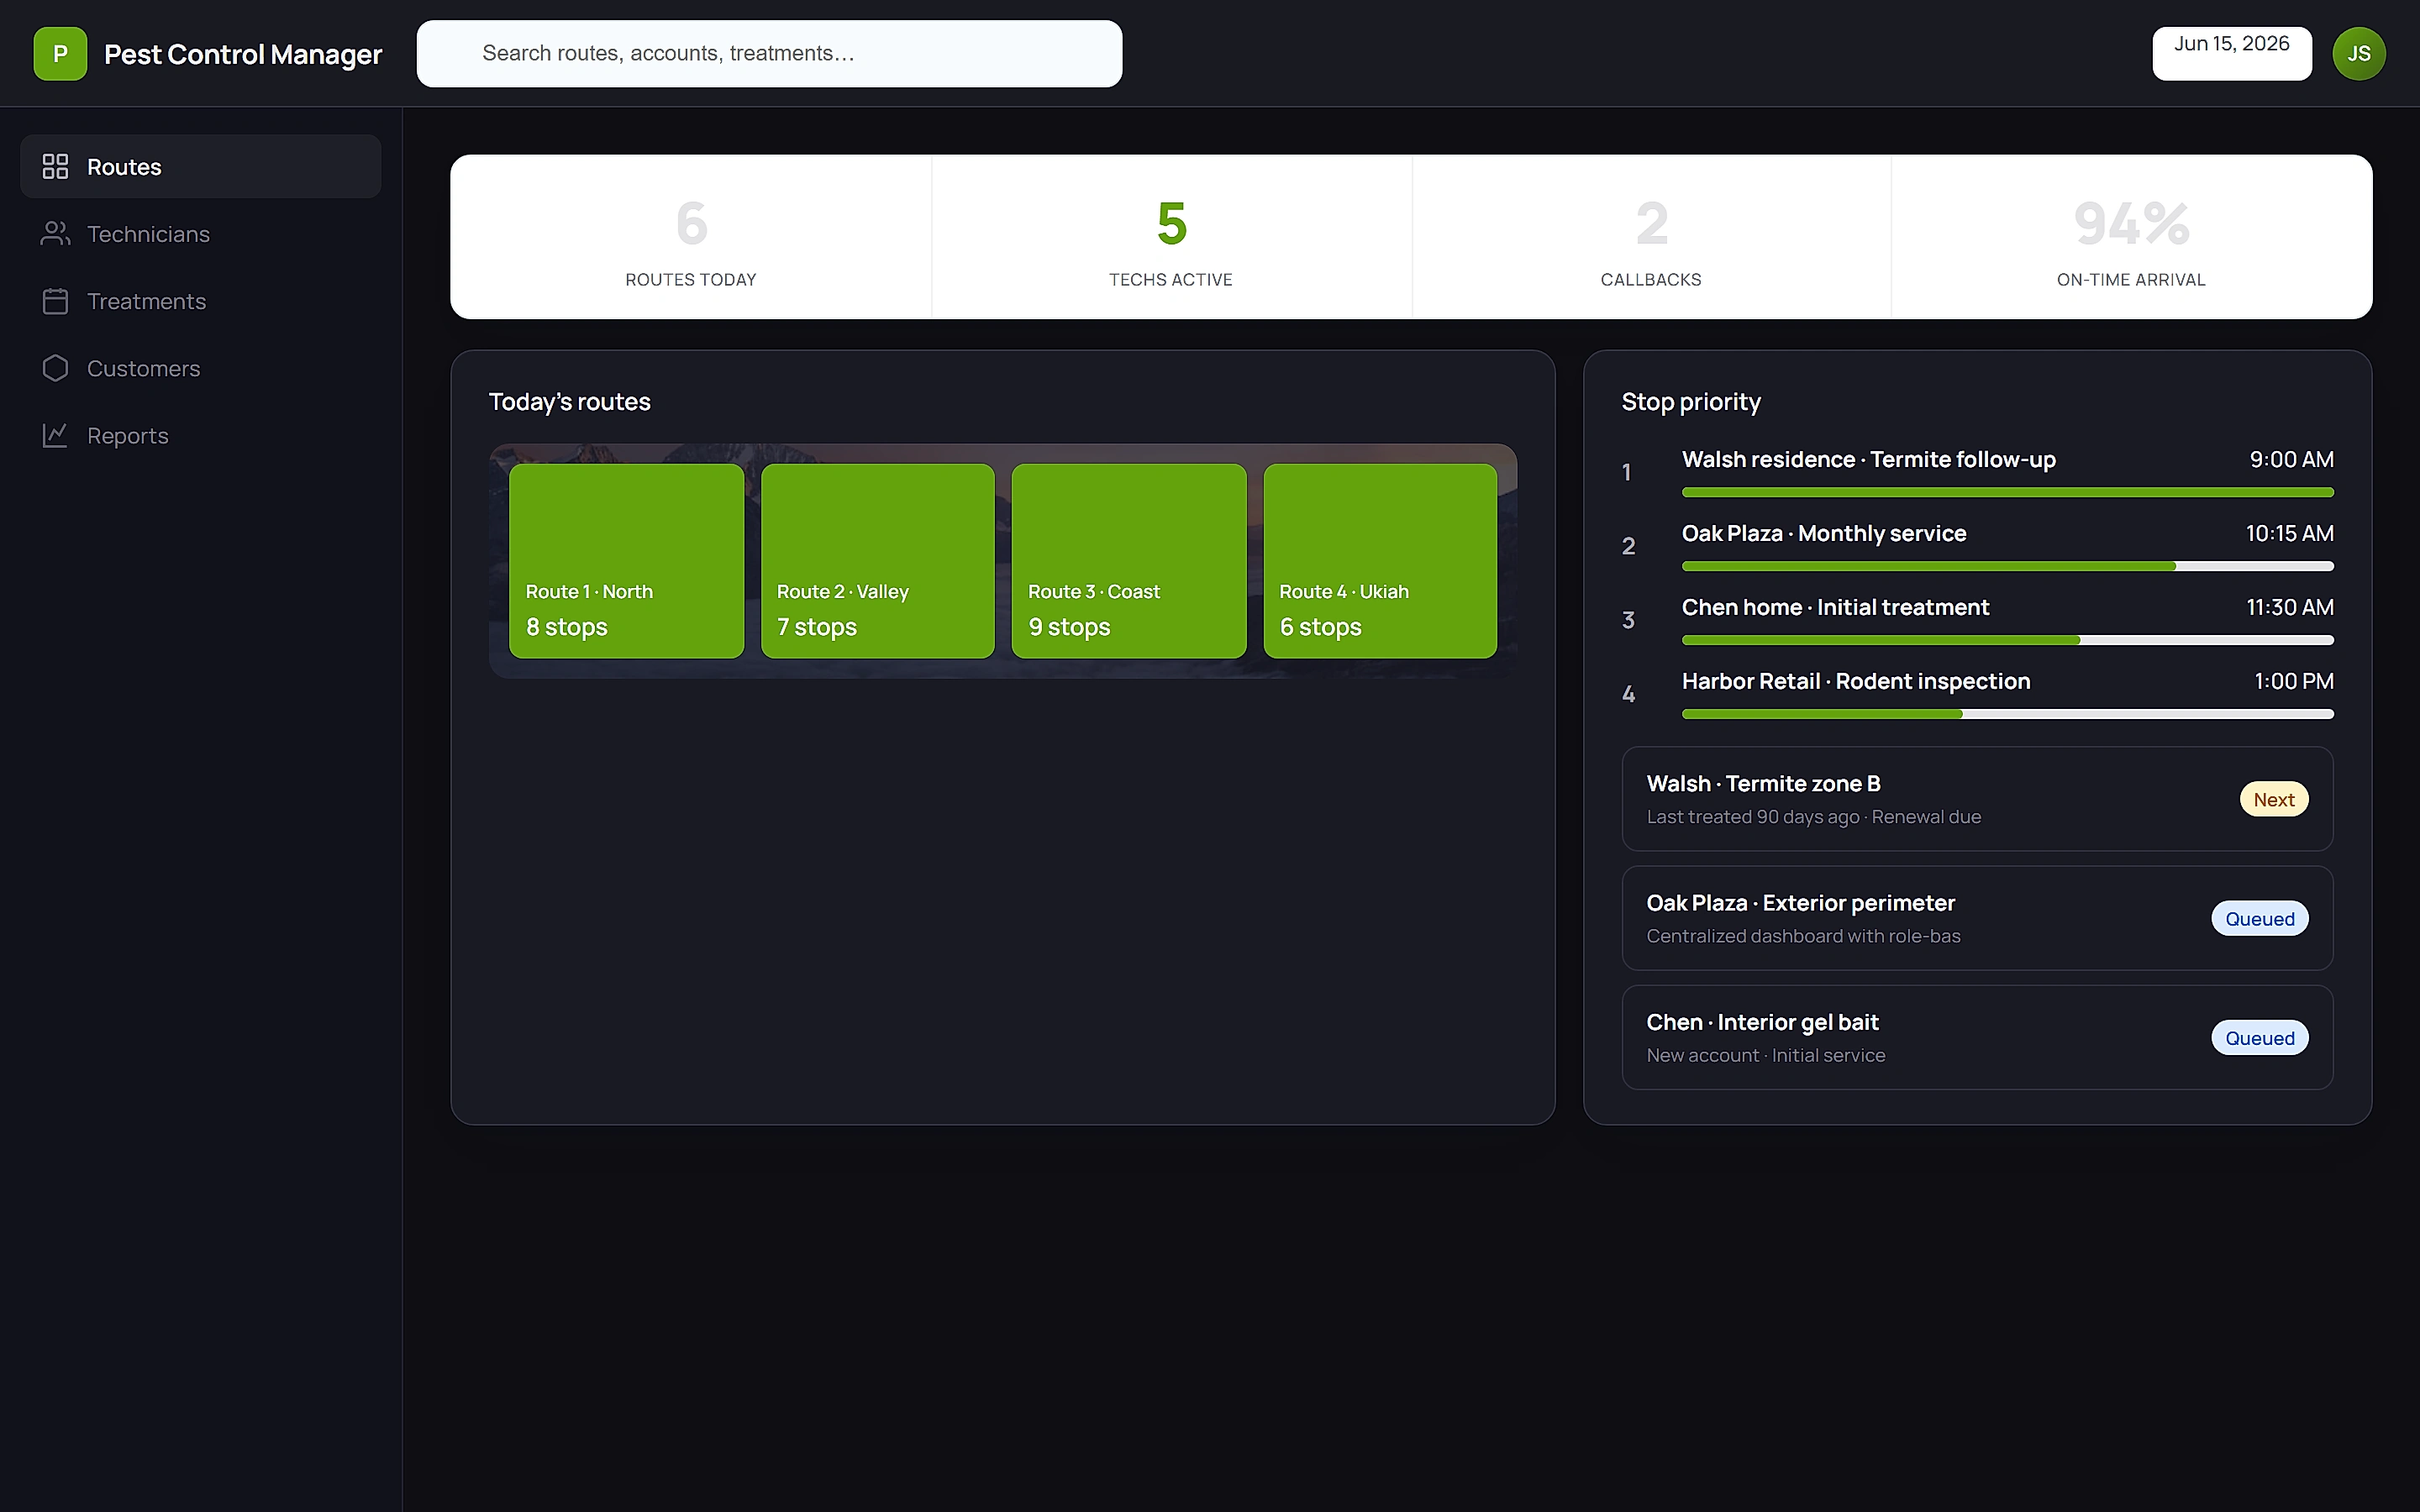Click the 10:15 AM time label
The width and height of the screenshot is (2420, 1512).
click(2289, 534)
